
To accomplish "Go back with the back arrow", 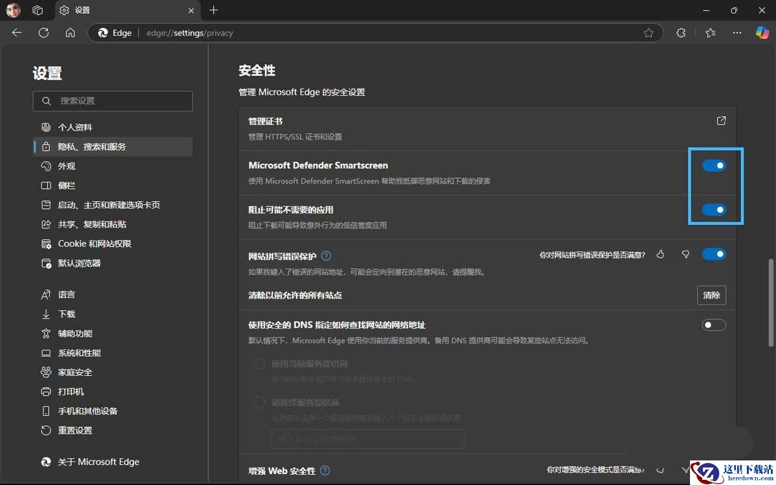I will (17, 33).
